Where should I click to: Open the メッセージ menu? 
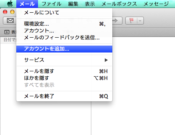click(x=156, y=4)
